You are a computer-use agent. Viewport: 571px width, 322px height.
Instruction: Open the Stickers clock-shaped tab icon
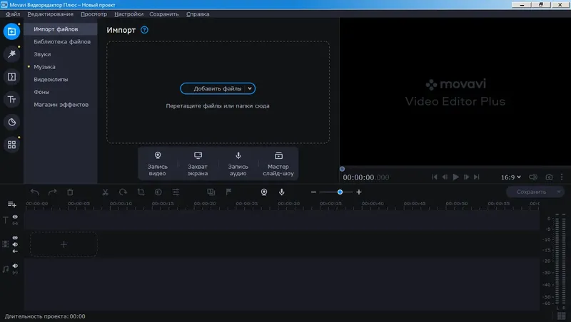(x=11, y=122)
